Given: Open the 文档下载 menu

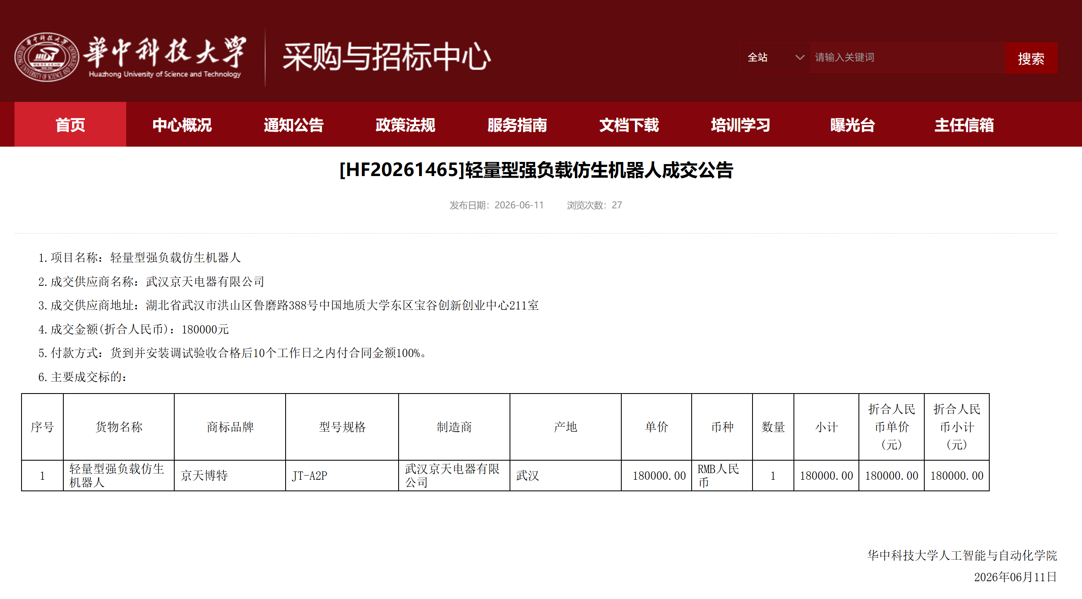Looking at the screenshot, I should [x=629, y=125].
